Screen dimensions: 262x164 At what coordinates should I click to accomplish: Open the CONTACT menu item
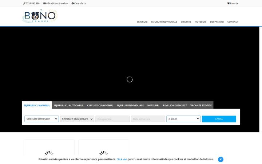(x=233, y=22)
